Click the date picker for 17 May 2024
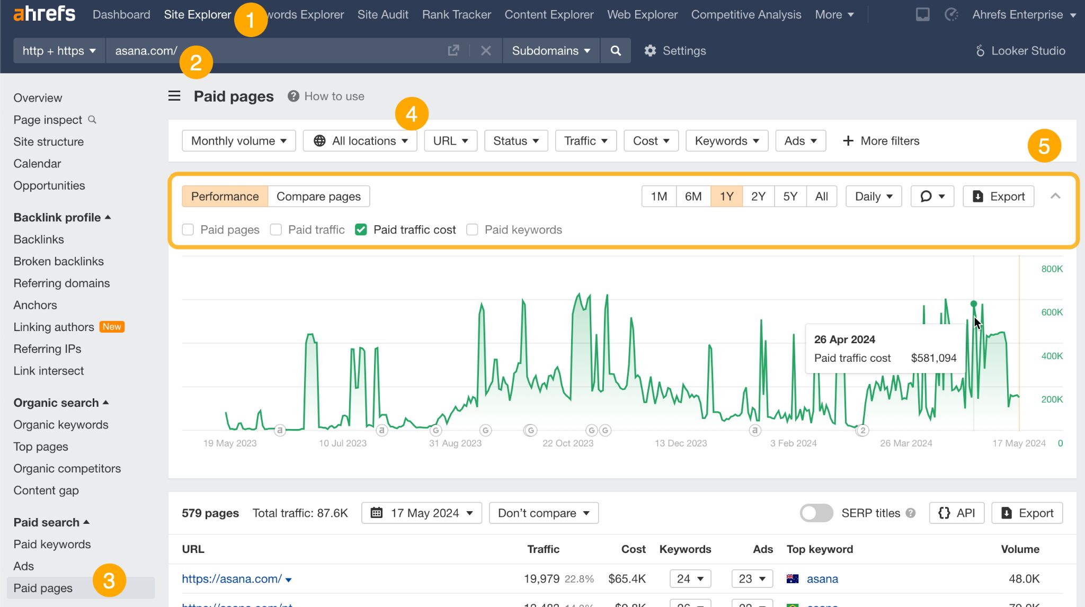Viewport: 1085px width, 607px height. point(421,512)
